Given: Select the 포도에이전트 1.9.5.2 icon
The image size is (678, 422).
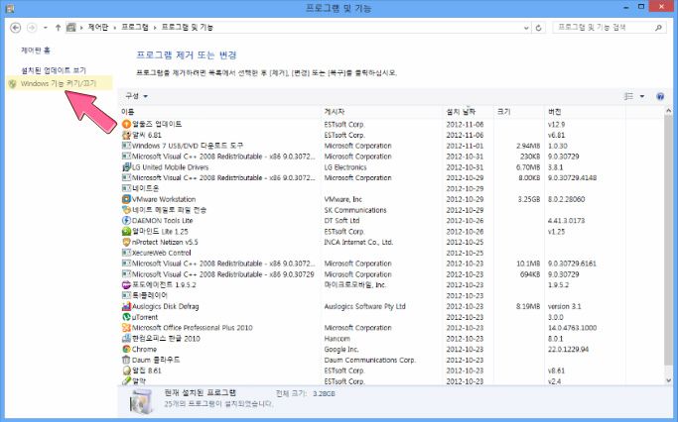Looking at the screenshot, I should [126, 284].
